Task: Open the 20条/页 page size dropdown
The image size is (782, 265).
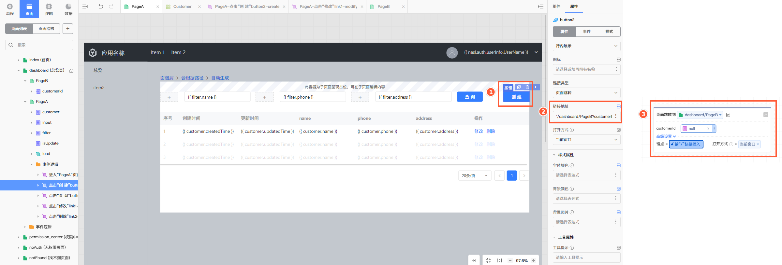Action: [475, 175]
